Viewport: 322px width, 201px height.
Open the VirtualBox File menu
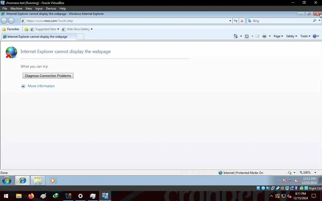click(x=5, y=8)
